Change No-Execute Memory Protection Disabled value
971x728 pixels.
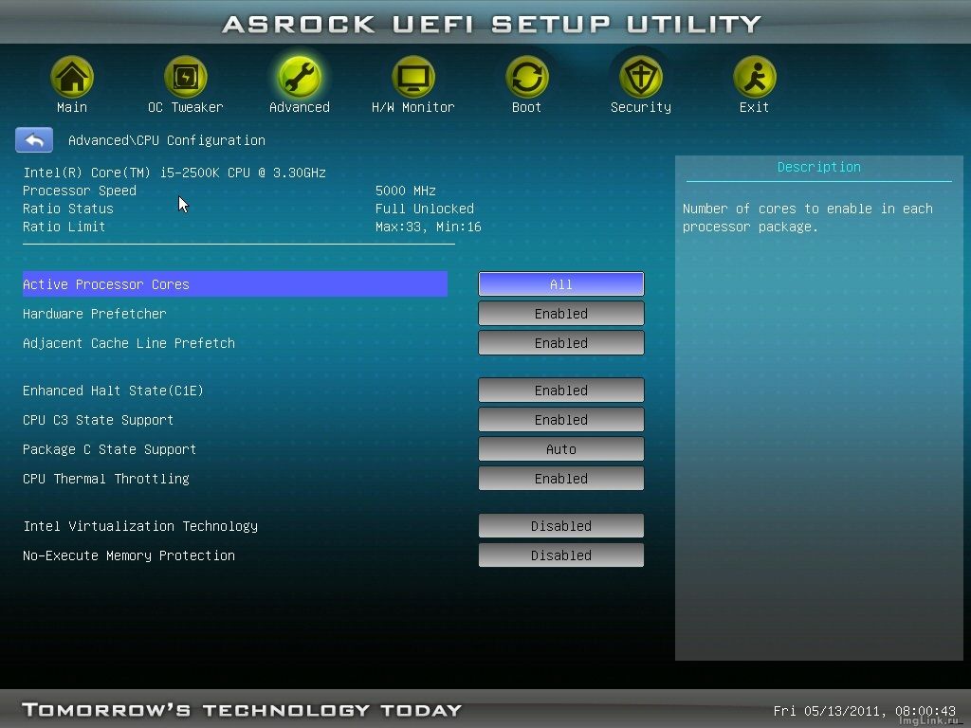click(561, 555)
